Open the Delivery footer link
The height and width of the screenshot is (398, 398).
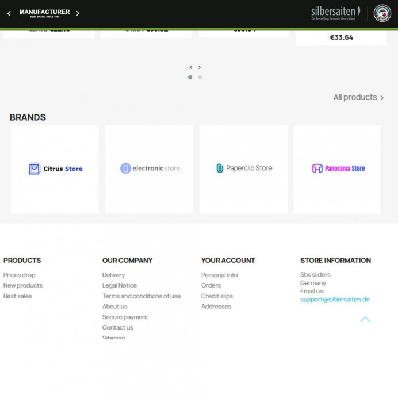coord(113,275)
